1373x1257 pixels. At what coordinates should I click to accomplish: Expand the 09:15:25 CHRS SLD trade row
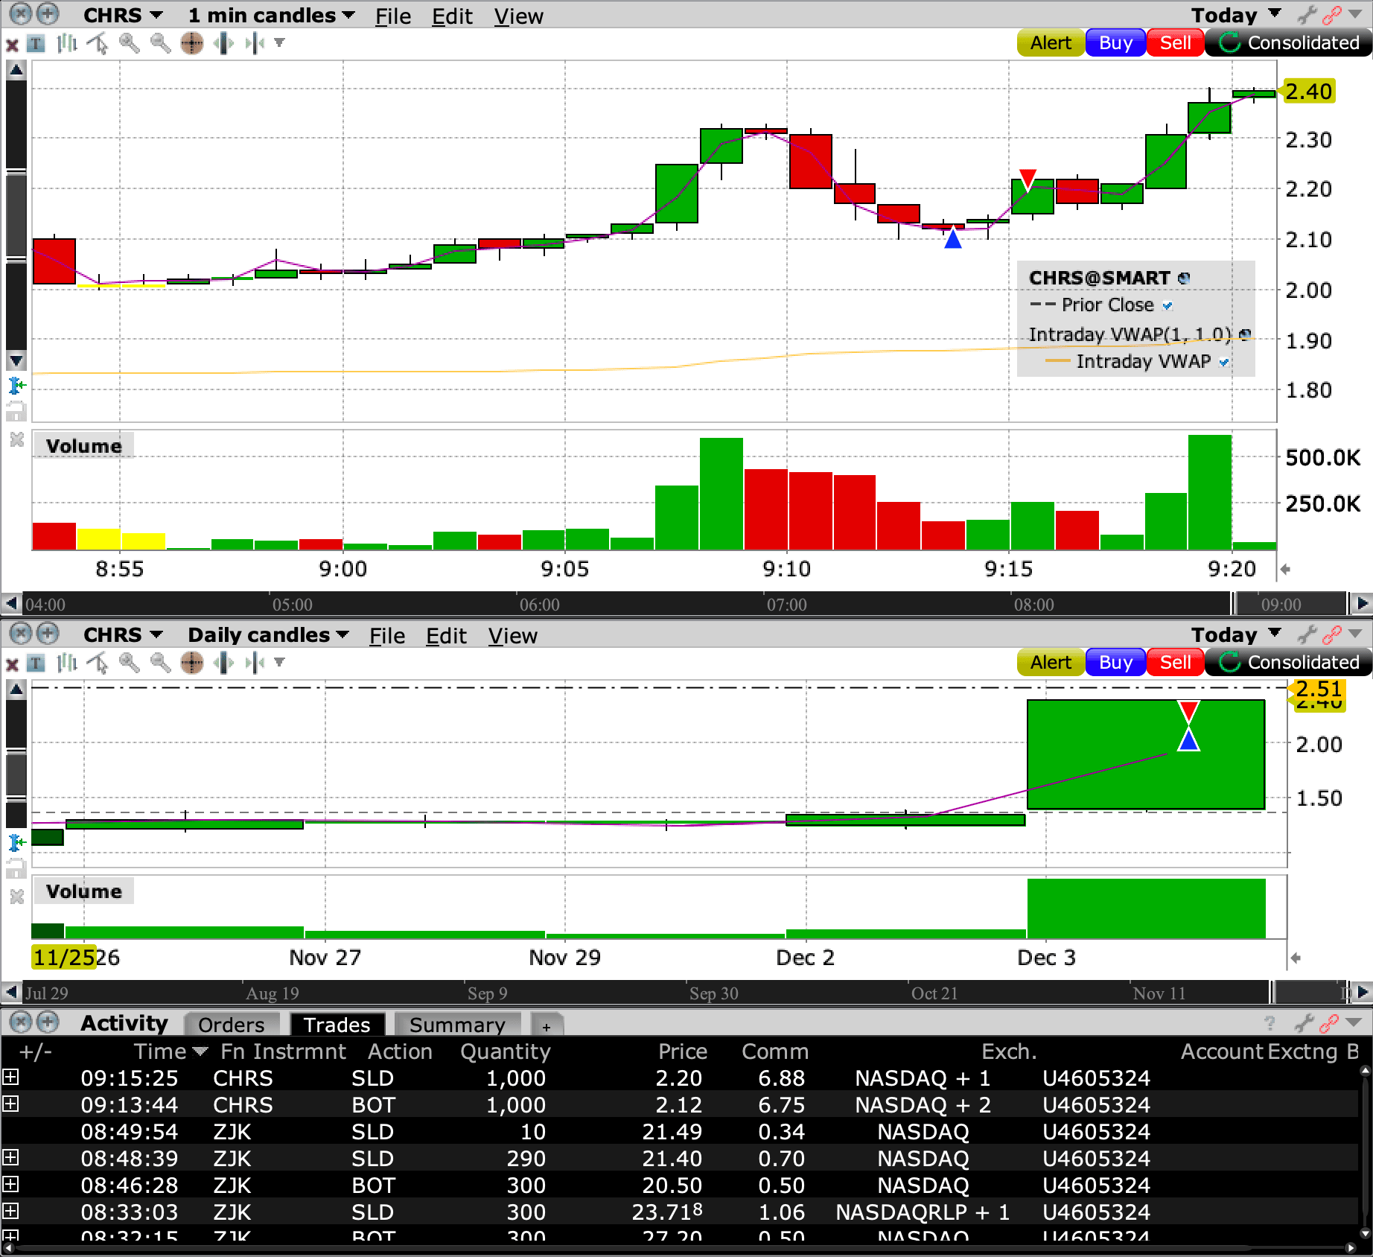pos(10,1077)
